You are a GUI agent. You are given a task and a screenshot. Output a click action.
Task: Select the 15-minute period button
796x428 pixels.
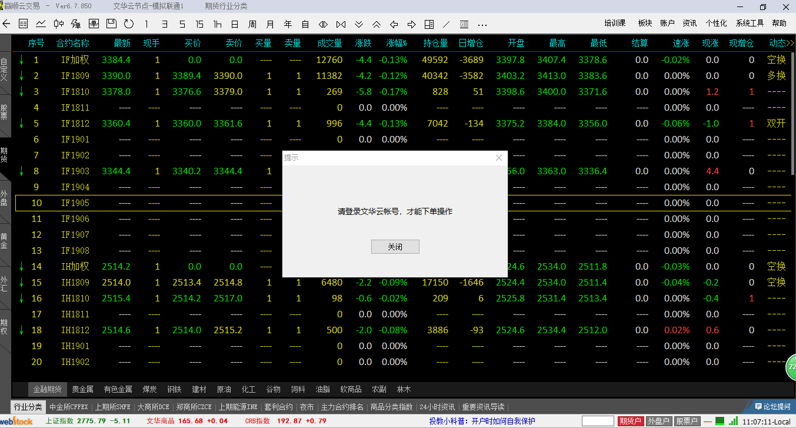pyautogui.click(x=200, y=24)
